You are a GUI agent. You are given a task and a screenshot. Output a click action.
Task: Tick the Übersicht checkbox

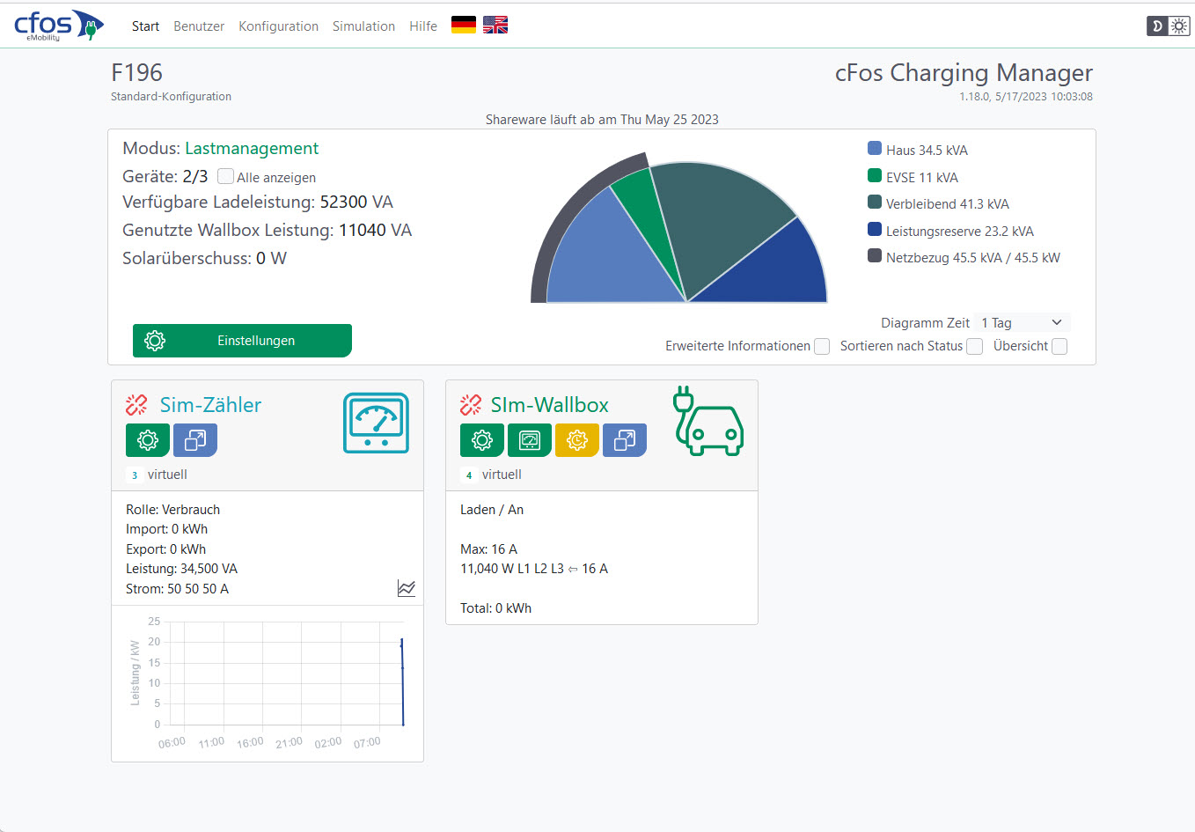point(1059,347)
